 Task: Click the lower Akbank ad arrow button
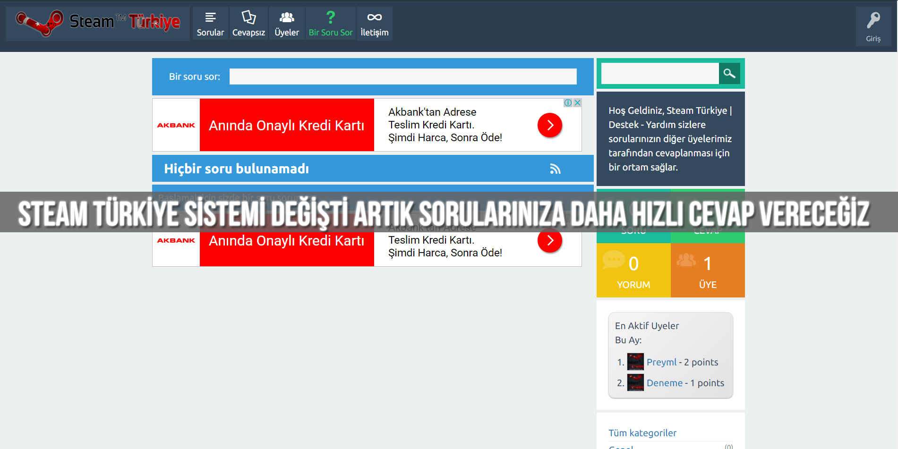(x=550, y=240)
